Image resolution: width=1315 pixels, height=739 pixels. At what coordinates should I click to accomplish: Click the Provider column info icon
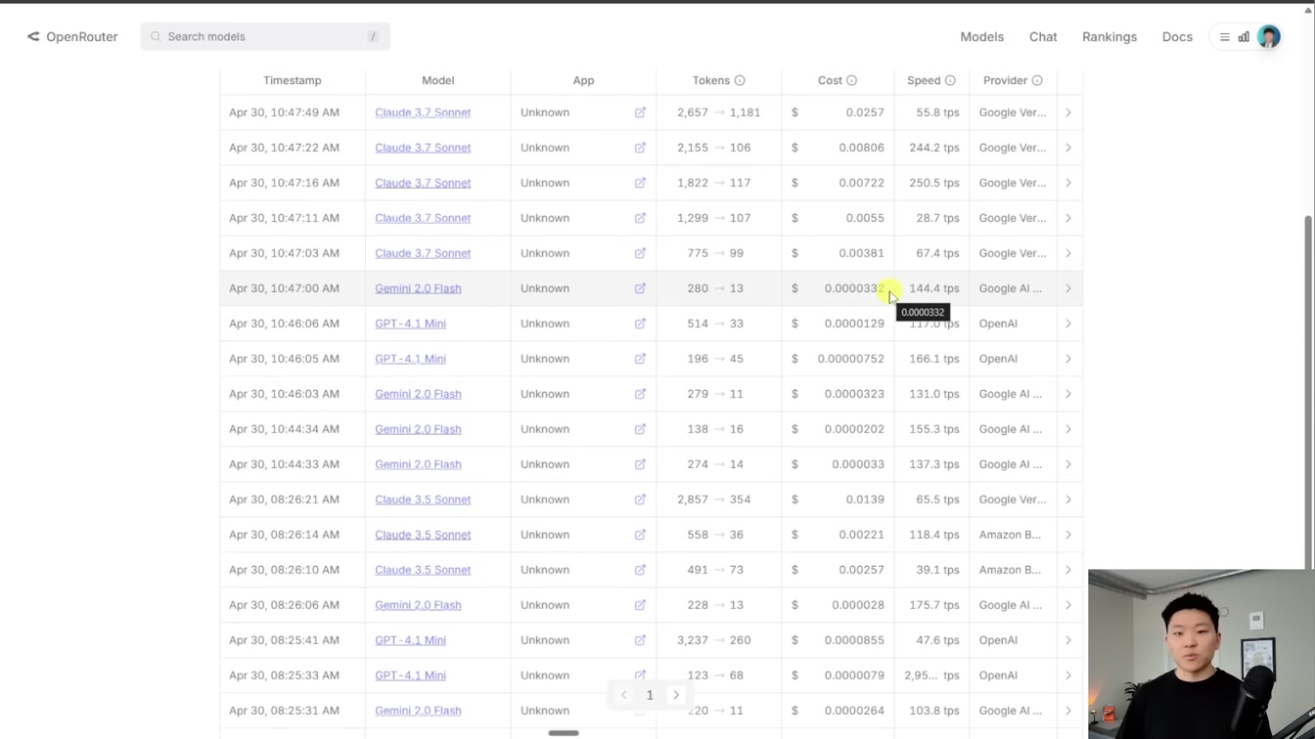pyautogui.click(x=1037, y=80)
